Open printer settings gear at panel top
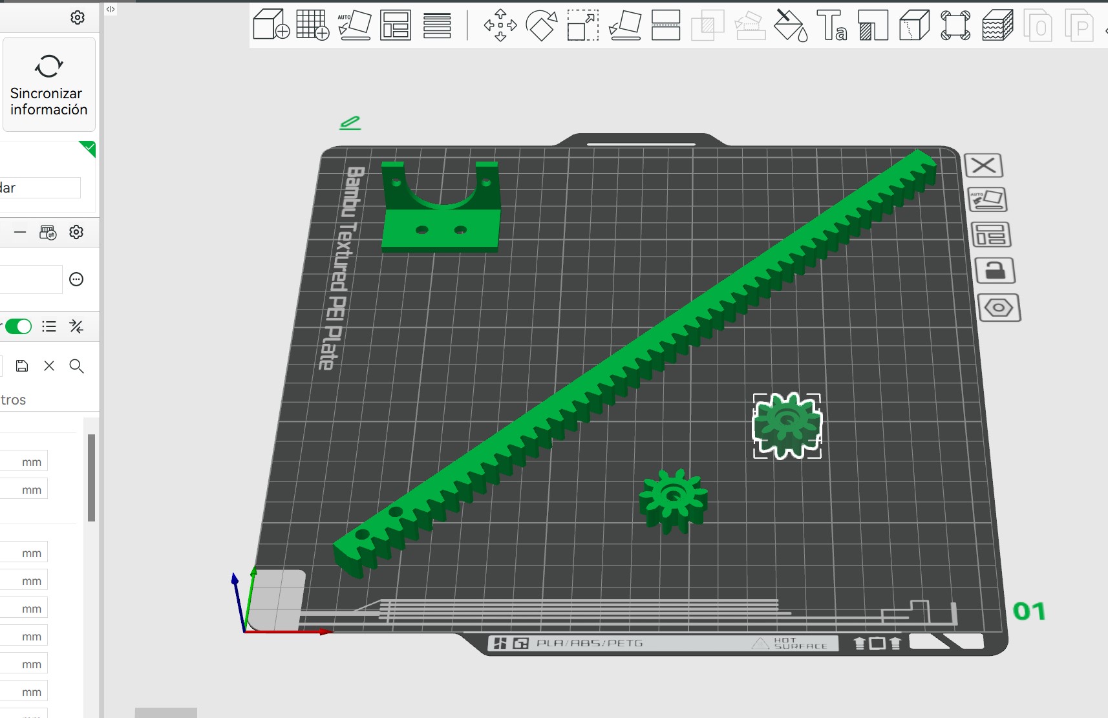 click(x=78, y=17)
